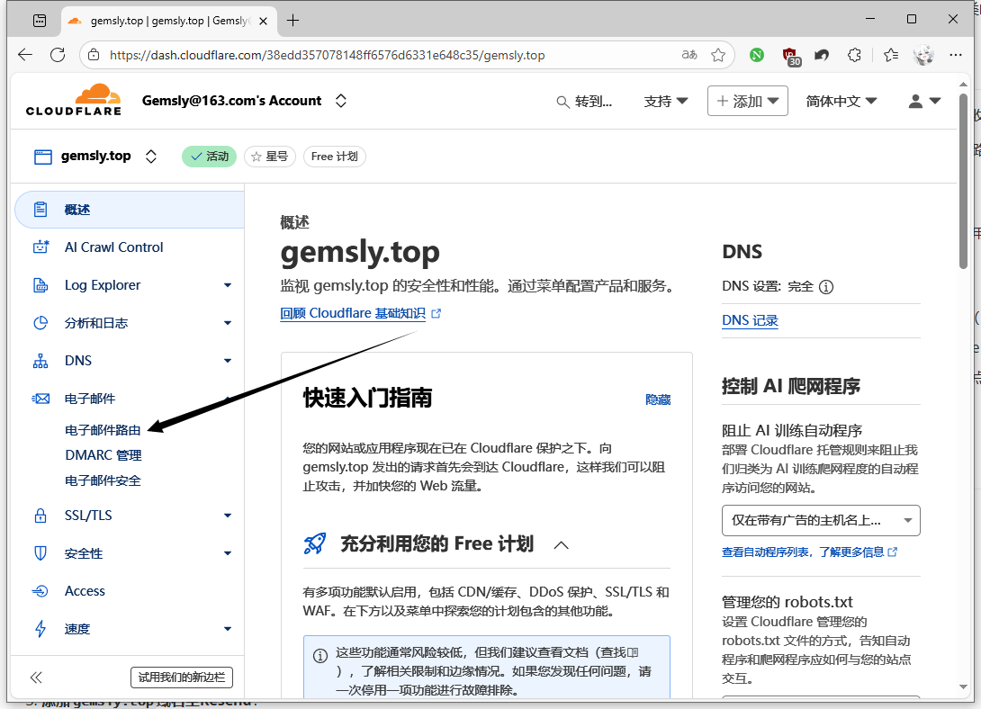The height and width of the screenshot is (709, 981).
Task: Open the 简体中文 language dropdown
Action: pos(841,102)
